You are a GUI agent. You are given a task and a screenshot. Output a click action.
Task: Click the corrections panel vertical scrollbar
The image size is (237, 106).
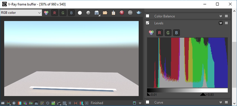click(x=234, y=65)
